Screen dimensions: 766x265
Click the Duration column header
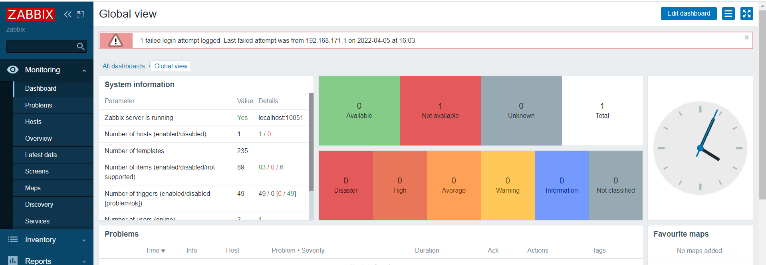pos(427,250)
